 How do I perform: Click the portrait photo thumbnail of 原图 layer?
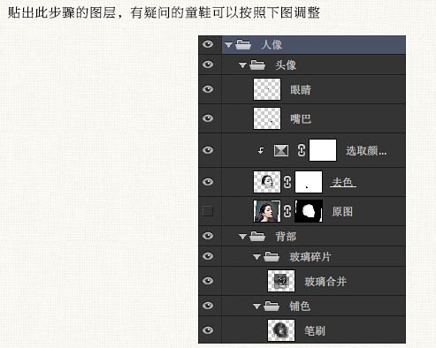click(267, 211)
